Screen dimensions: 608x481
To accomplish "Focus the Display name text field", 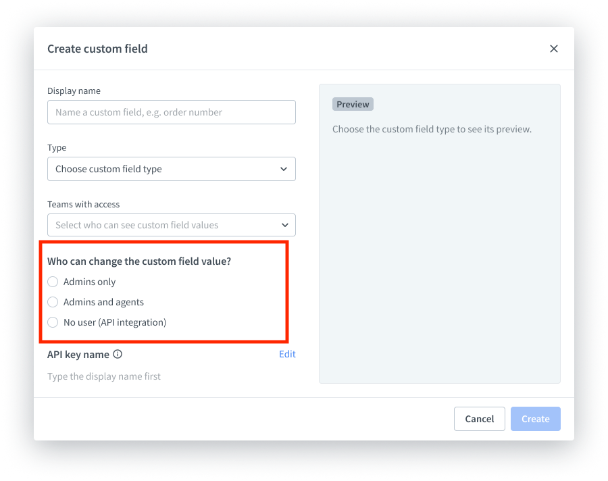I will click(171, 112).
